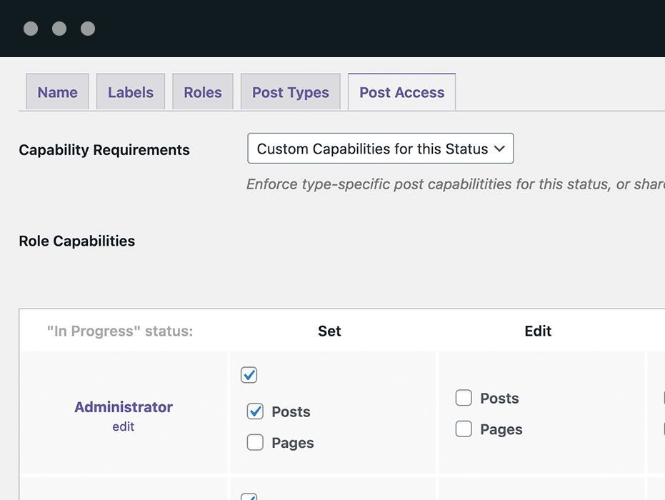View the Post Types tab

point(290,91)
